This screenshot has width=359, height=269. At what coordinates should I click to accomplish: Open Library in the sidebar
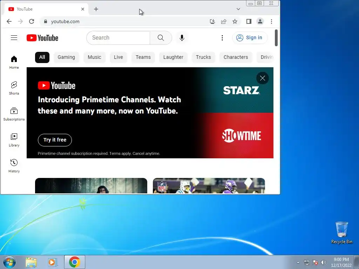[14, 140]
